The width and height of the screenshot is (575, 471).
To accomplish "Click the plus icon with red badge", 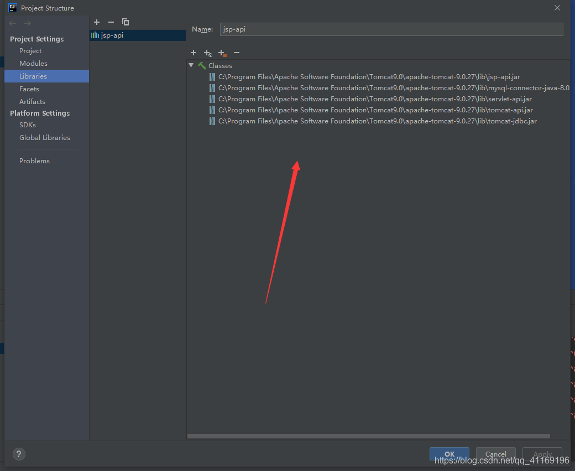I will pyautogui.click(x=222, y=53).
